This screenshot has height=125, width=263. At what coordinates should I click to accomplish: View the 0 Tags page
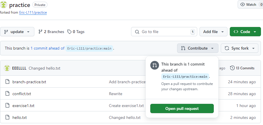coord(76,32)
